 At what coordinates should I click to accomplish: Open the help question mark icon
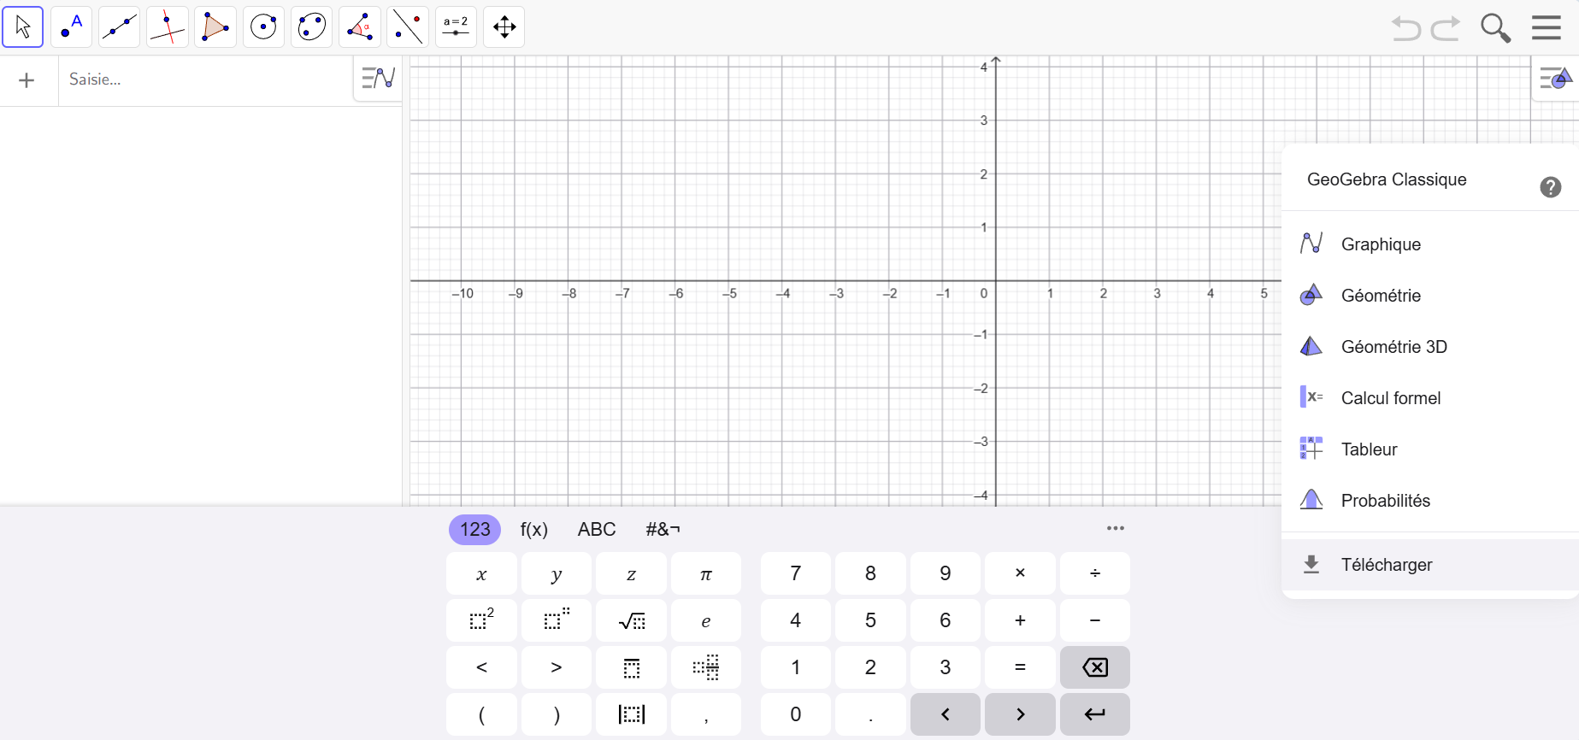1551,187
